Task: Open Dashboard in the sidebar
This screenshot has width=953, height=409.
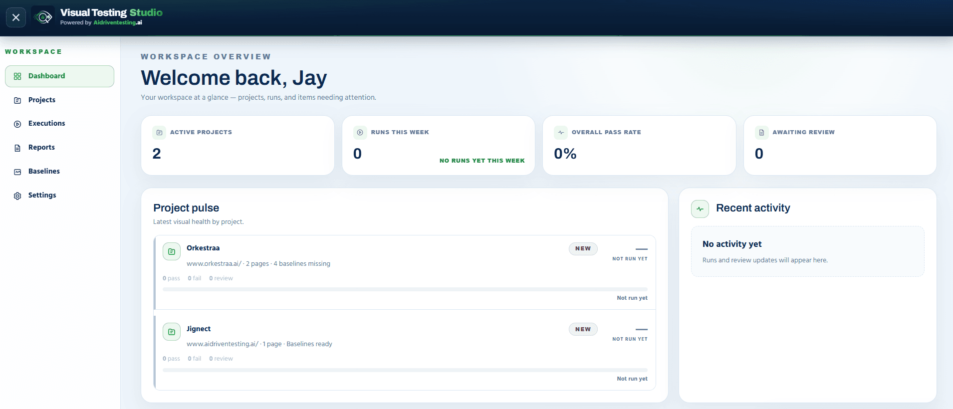Action: [x=59, y=76]
